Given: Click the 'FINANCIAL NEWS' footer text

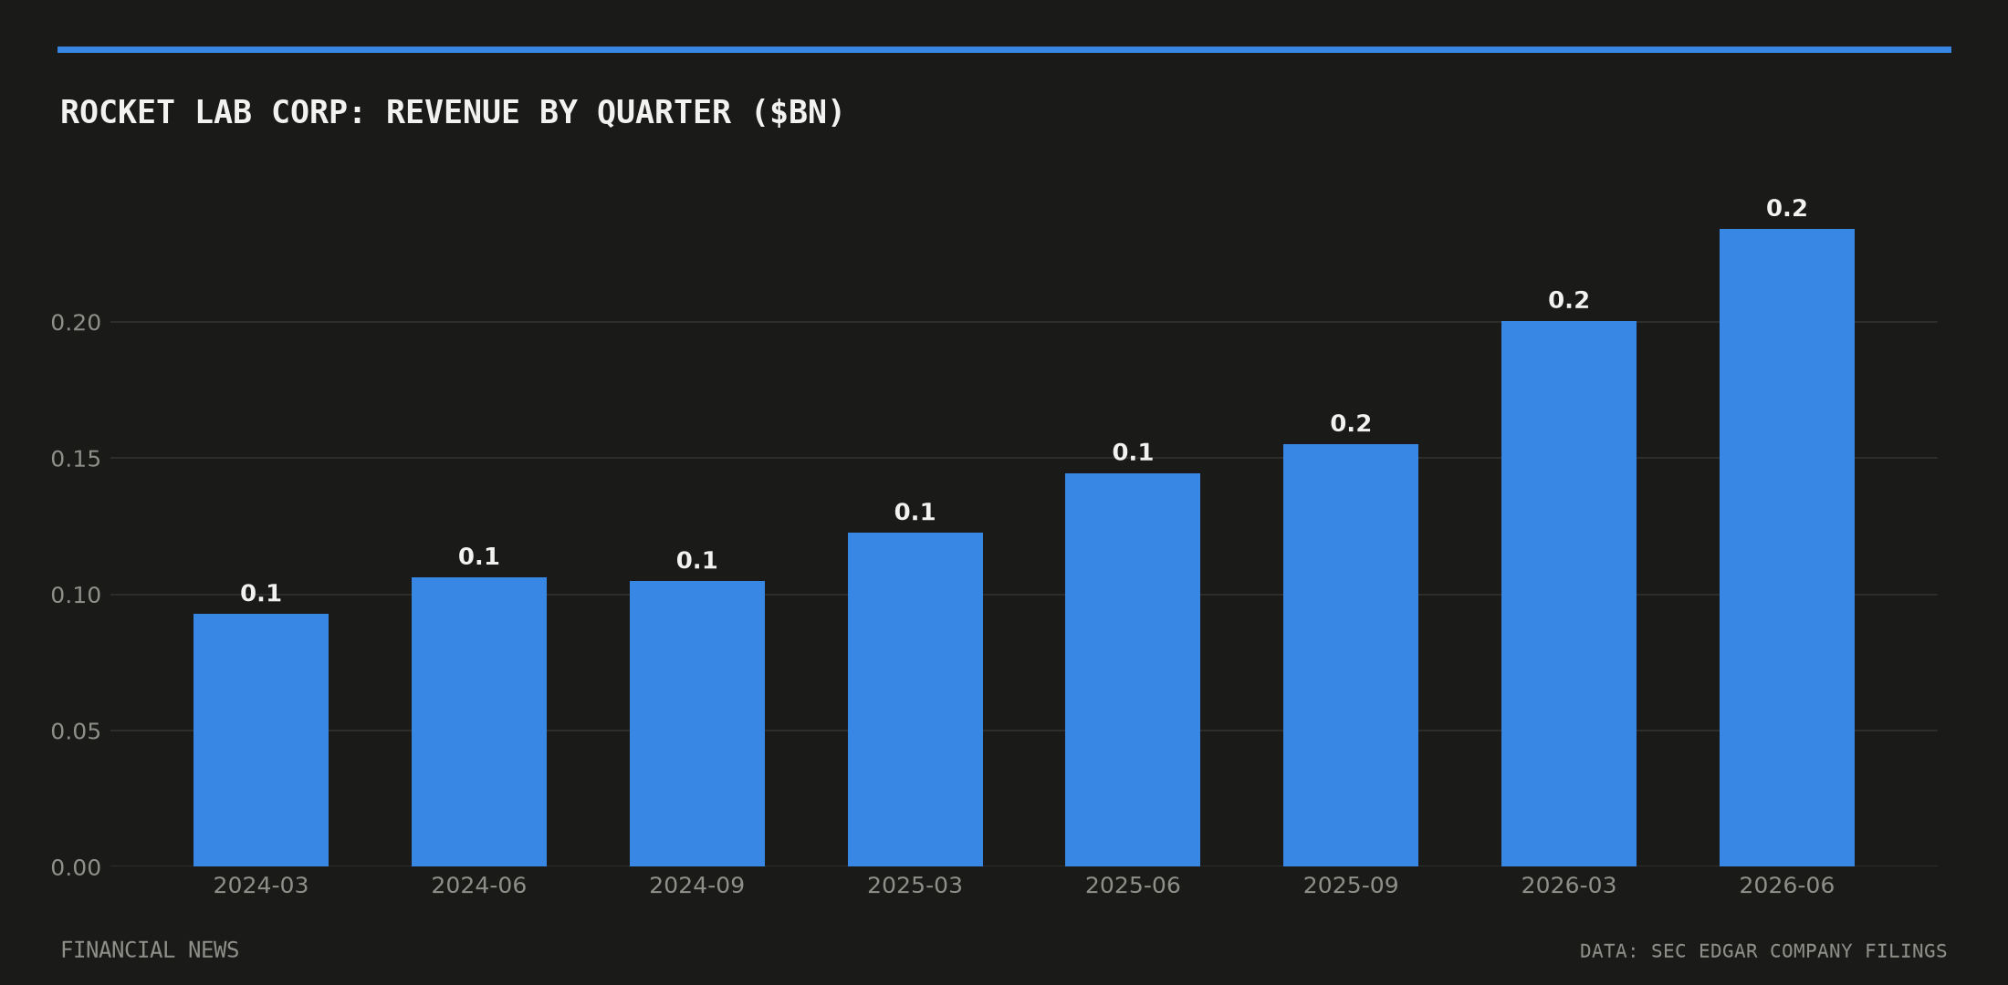Looking at the screenshot, I should 150,950.
